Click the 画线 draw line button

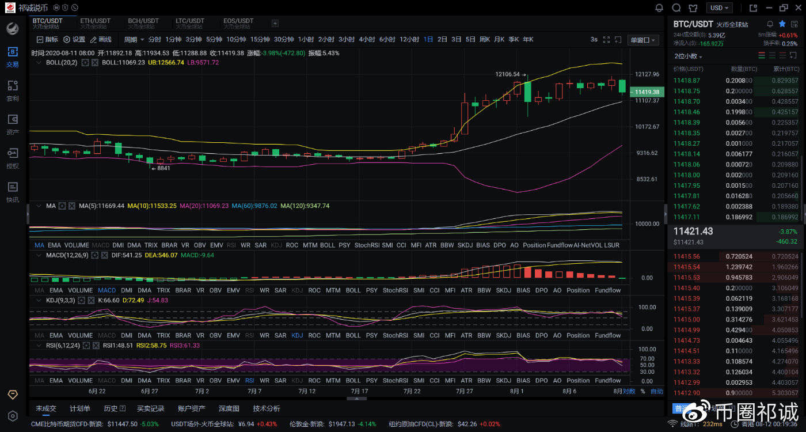coord(101,40)
